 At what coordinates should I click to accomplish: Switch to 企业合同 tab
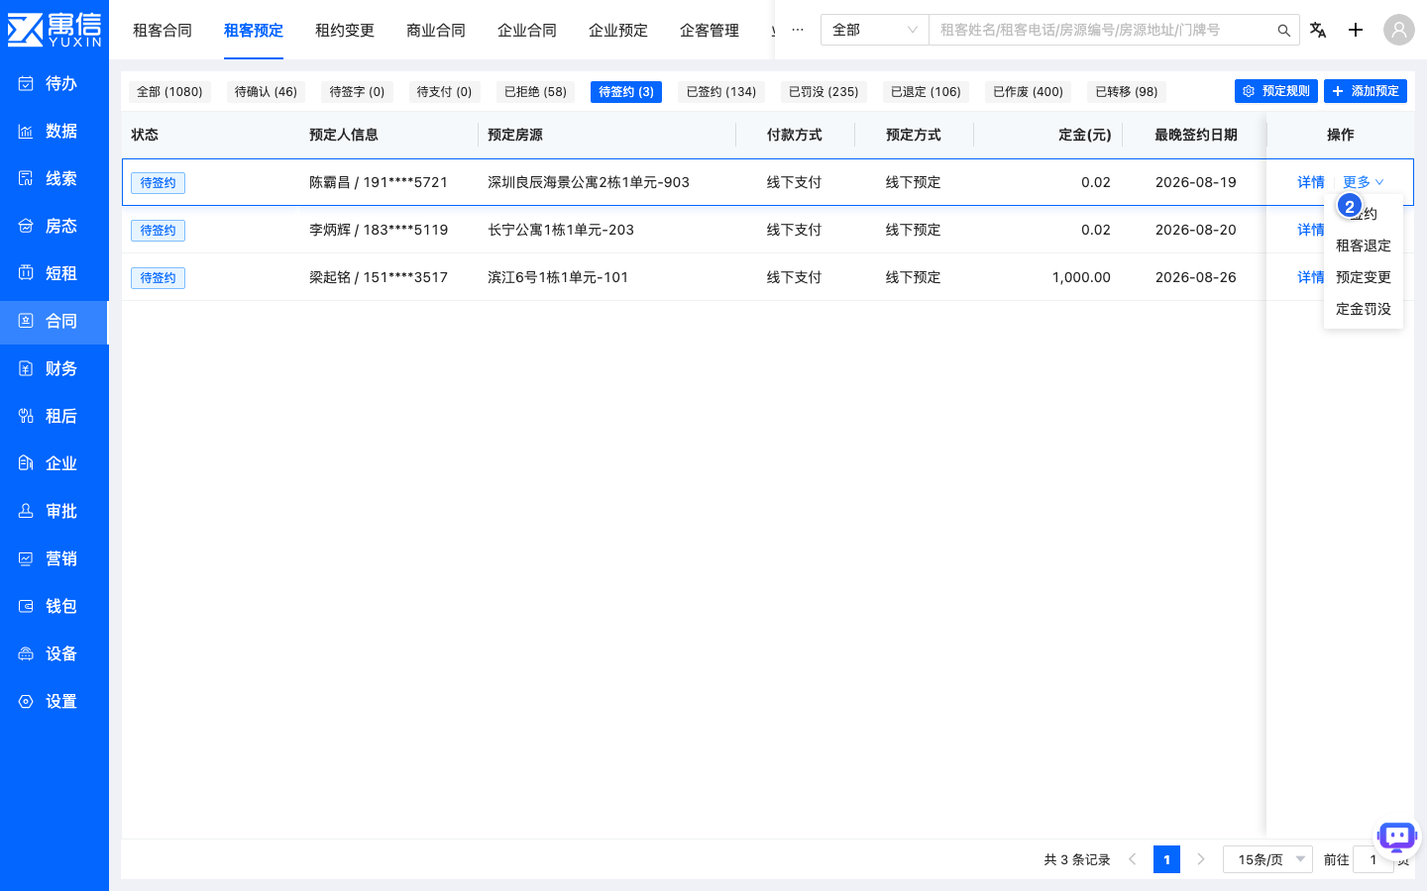tap(527, 31)
